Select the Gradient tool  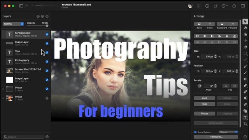[245, 79]
